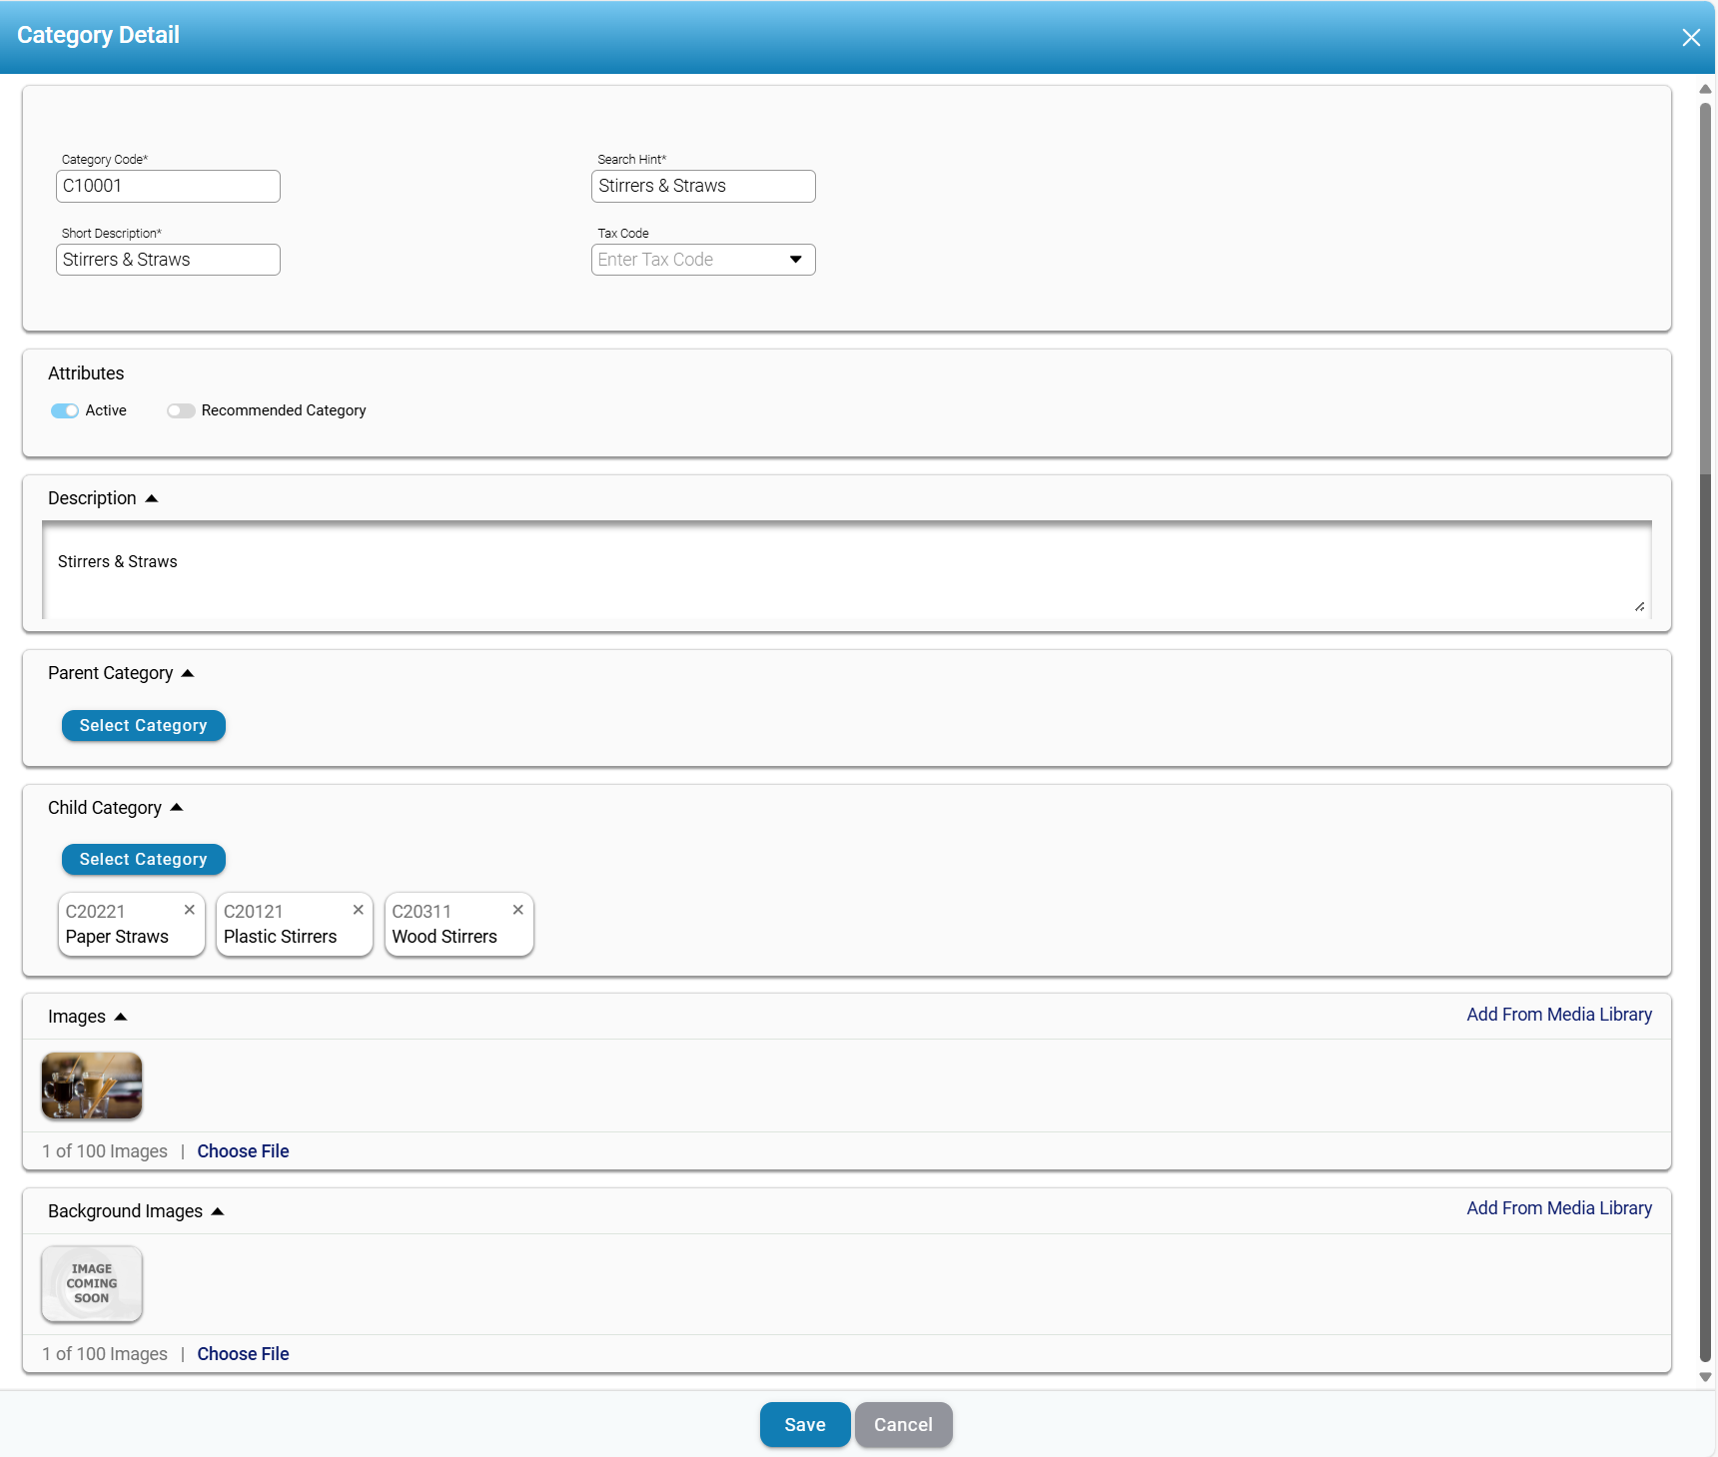Image resolution: width=1718 pixels, height=1457 pixels.
Task: Remove the Plastic Stirrers child category chip
Action: 358,910
